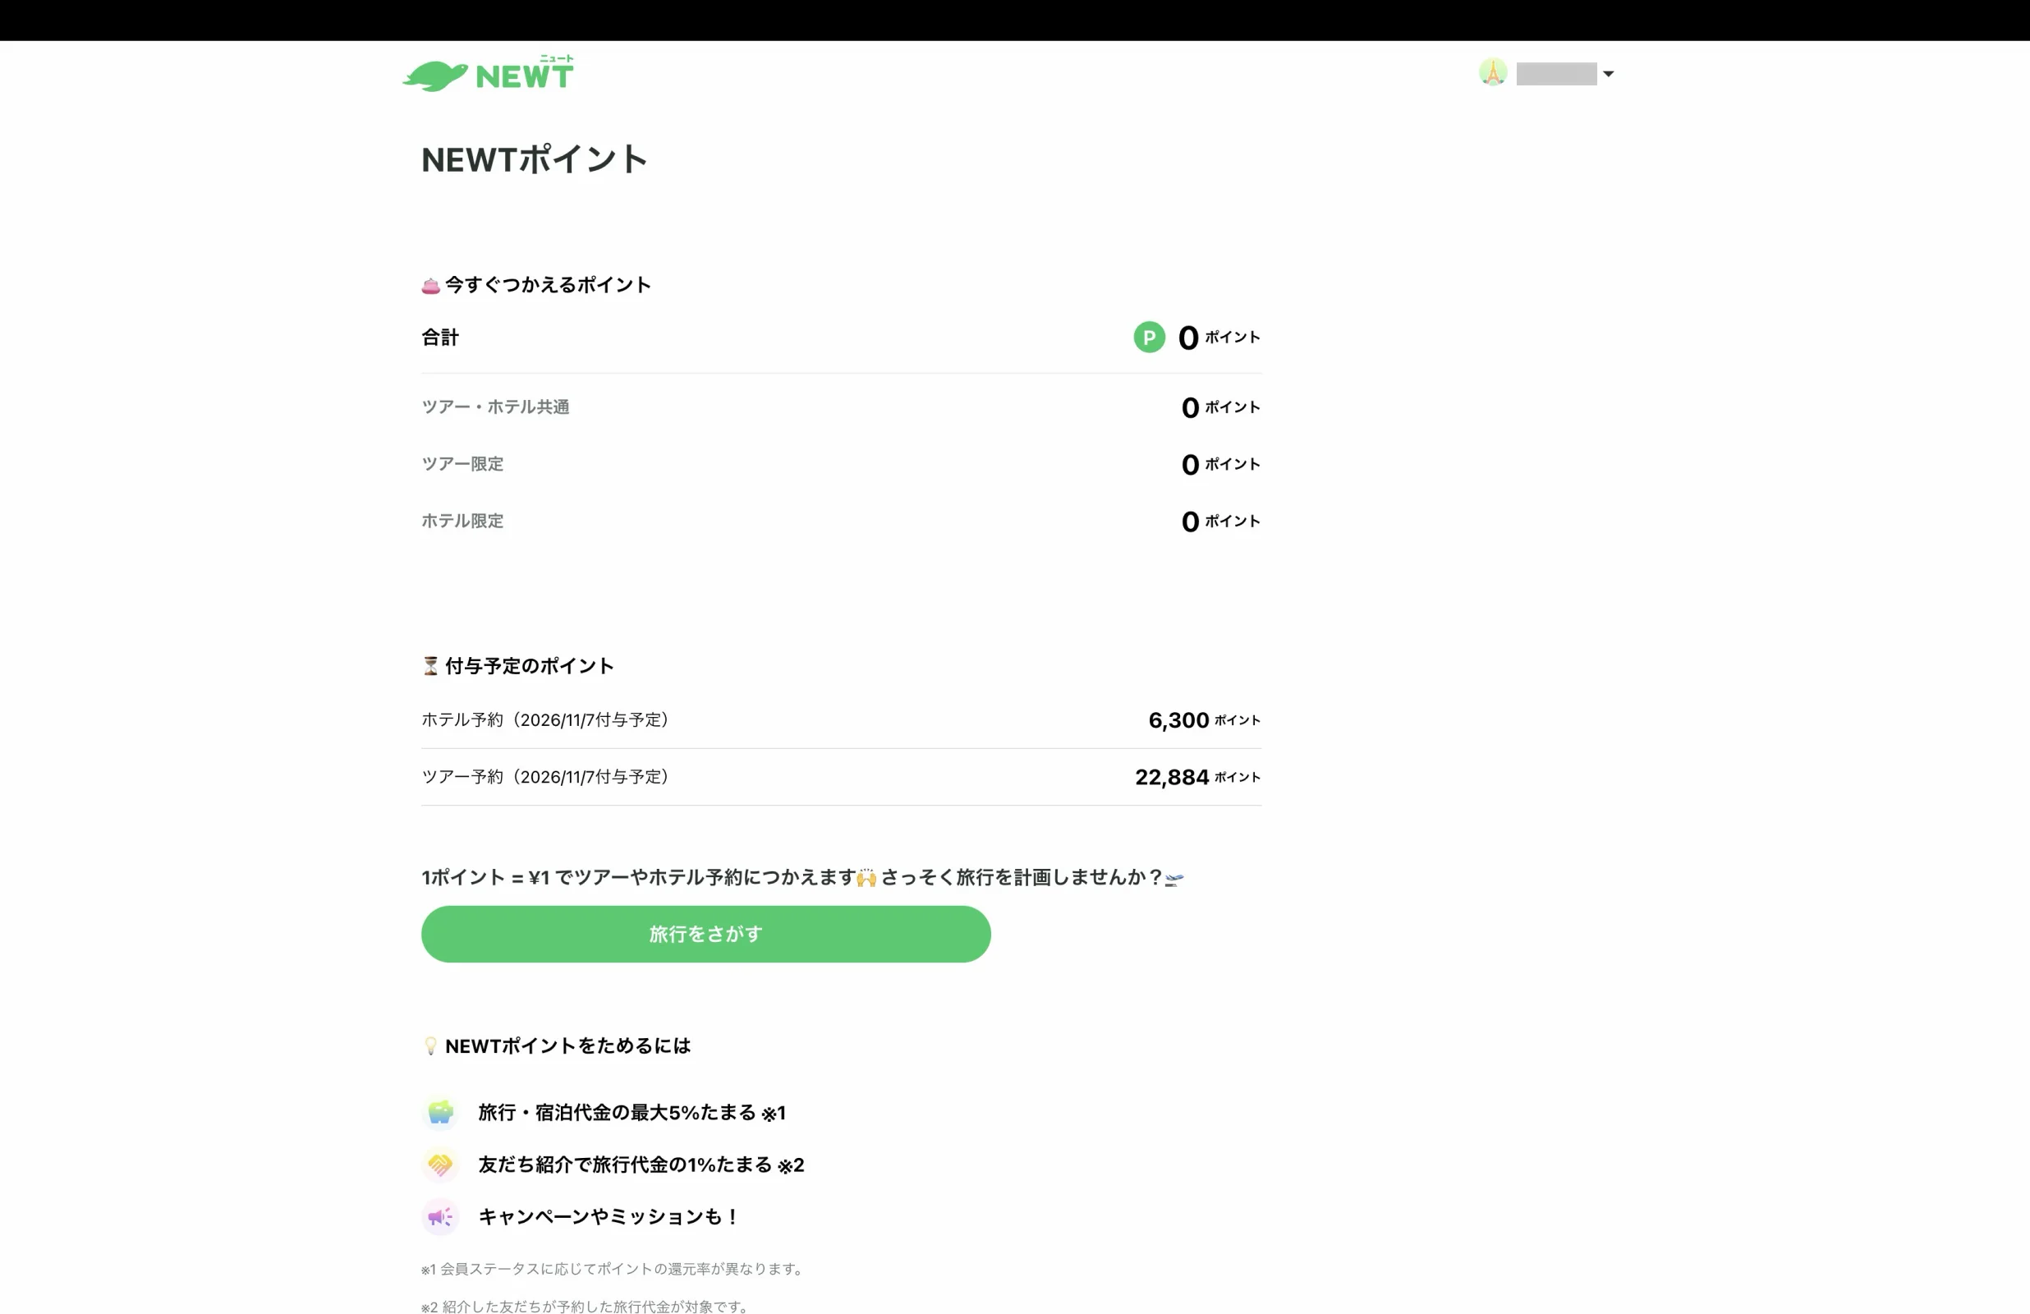Click the 合計 label
This screenshot has width=2030, height=1314.
[x=440, y=337]
